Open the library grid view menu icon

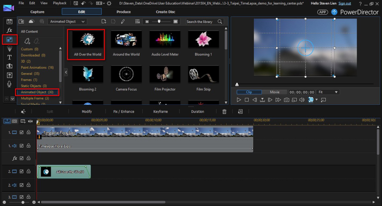[x=138, y=21]
